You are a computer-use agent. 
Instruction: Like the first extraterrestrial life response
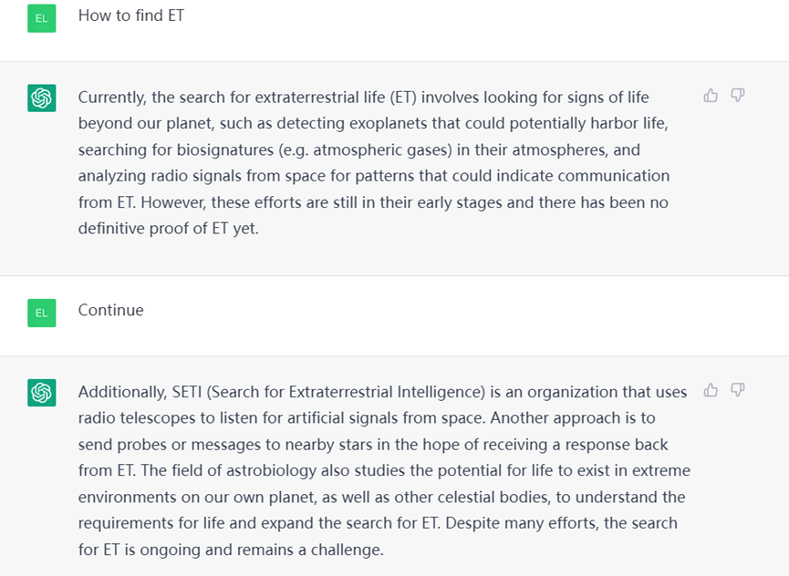711,96
